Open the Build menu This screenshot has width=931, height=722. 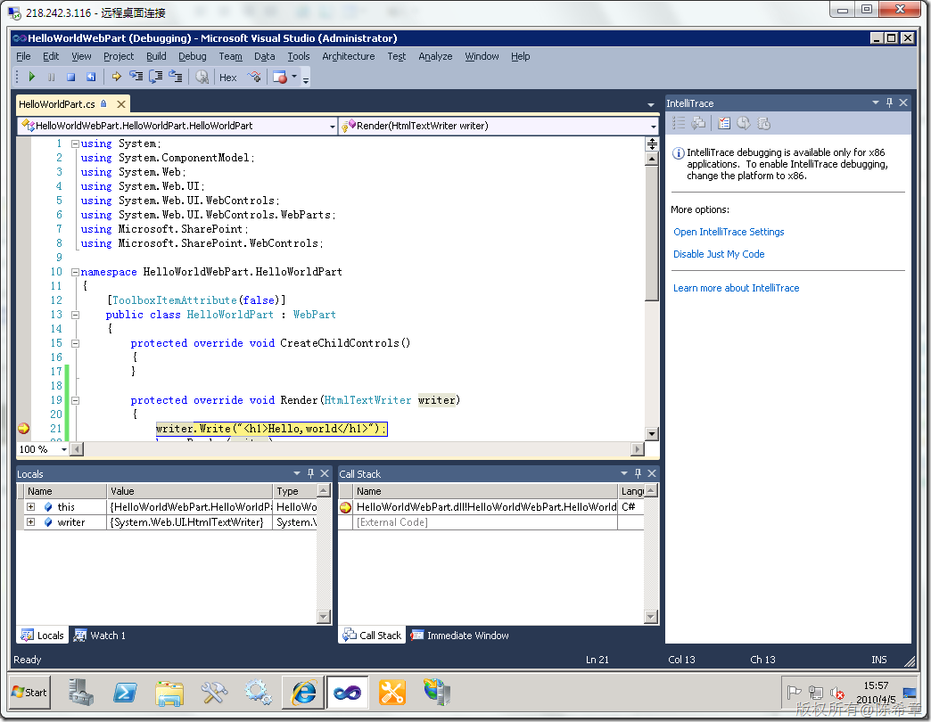click(156, 56)
